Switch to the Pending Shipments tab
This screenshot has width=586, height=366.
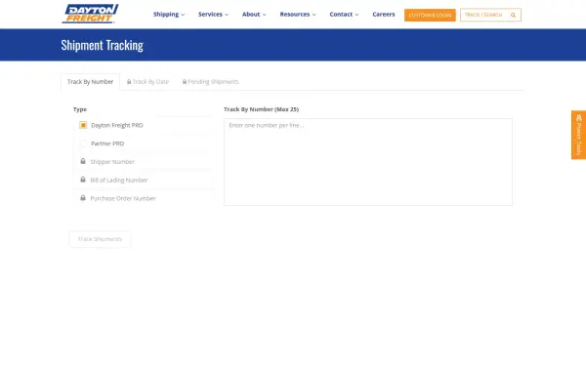211,82
